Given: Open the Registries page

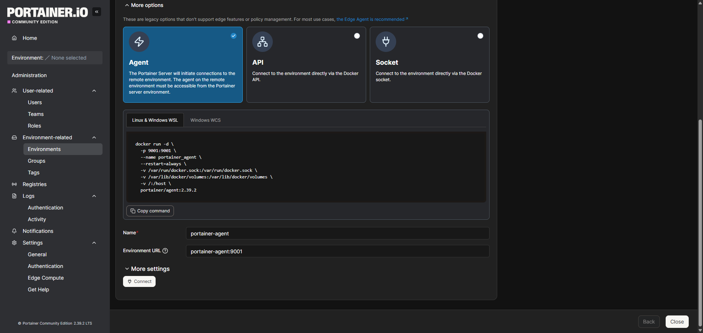Looking at the screenshot, I should 34,184.
